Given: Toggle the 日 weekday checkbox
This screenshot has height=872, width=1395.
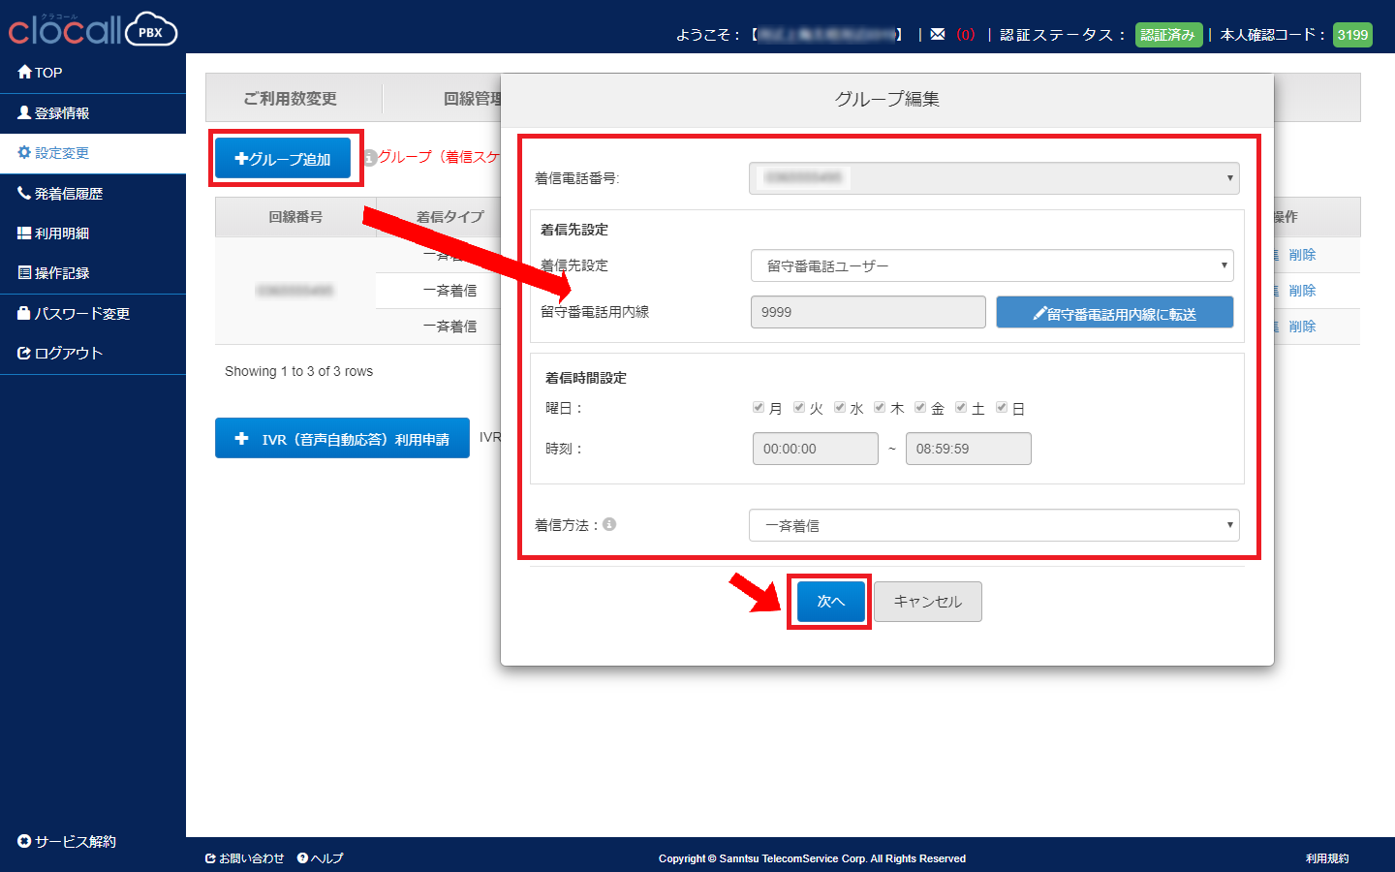Looking at the screenshot, I should coord(1002,408).
